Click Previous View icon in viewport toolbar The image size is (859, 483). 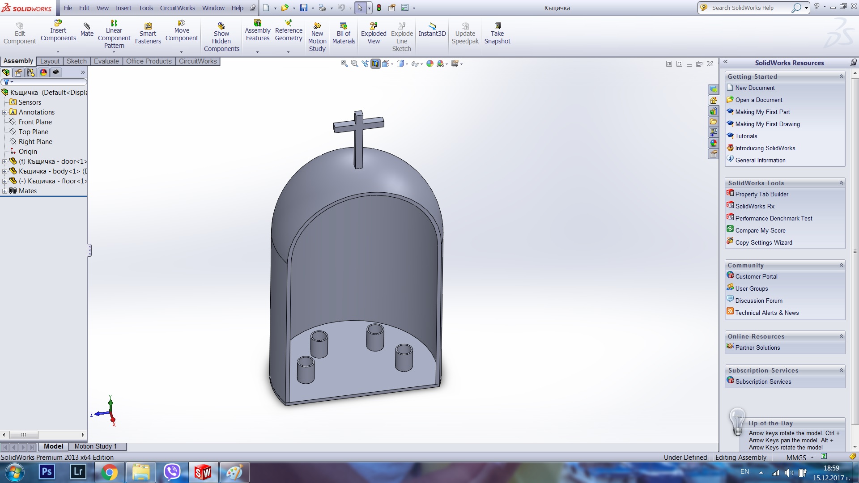365,64
